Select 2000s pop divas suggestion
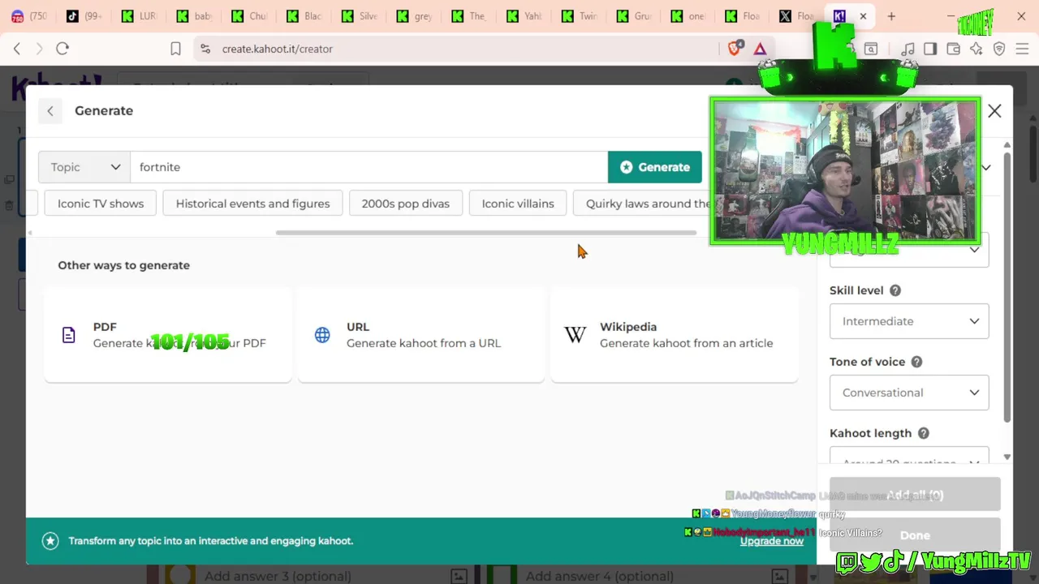 405,204
